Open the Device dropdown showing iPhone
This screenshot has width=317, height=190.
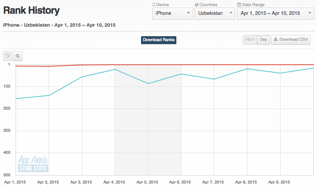(172, 13)
